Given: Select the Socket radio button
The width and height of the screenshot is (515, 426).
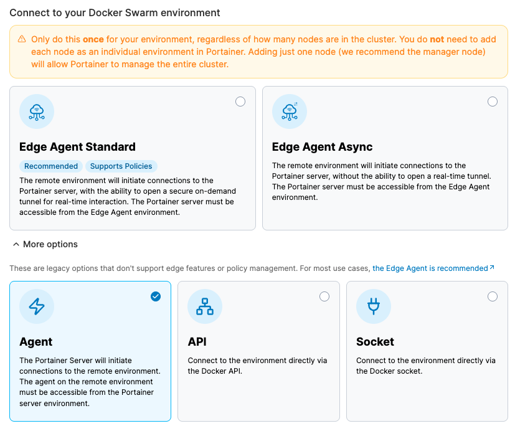Looking at the screenshot, I should tap(493, 296).
